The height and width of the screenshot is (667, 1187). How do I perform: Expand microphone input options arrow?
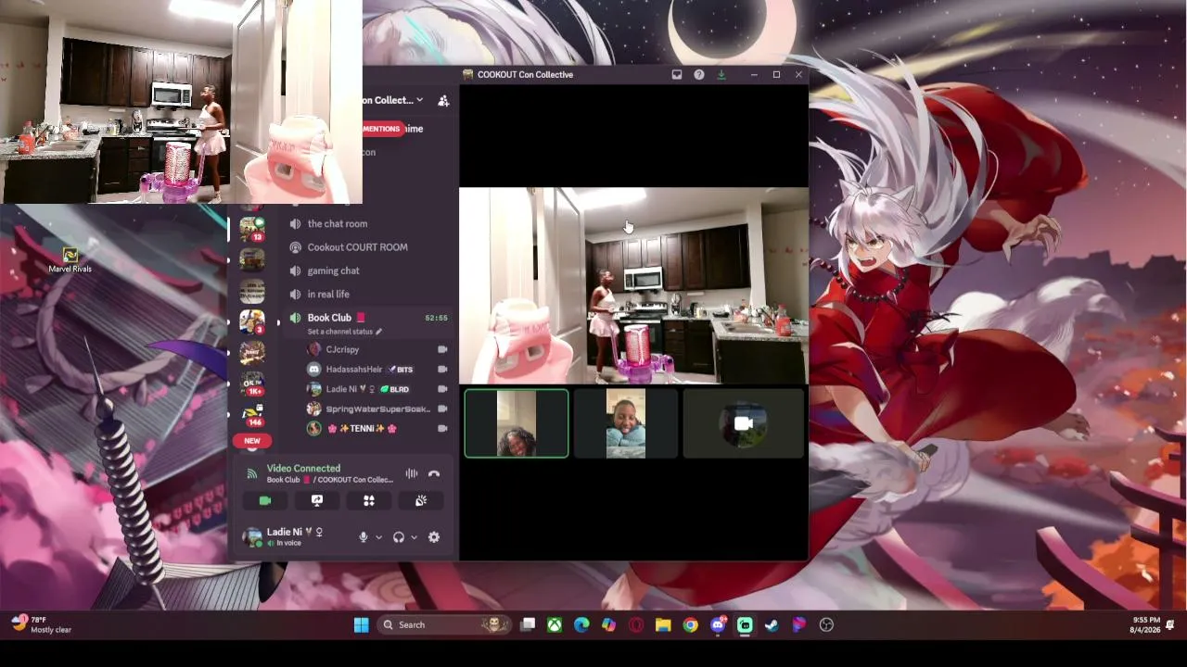click(x=378, y=537)
